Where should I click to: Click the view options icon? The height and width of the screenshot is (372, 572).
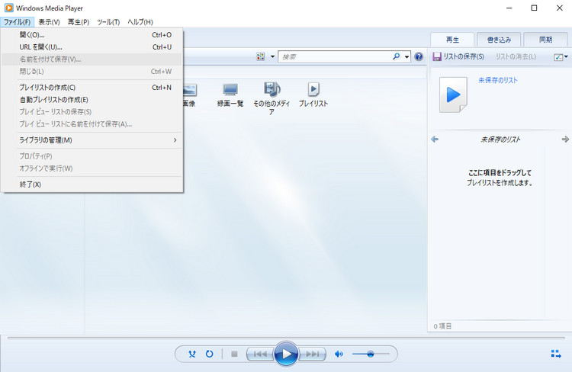(x=261, y=56)
